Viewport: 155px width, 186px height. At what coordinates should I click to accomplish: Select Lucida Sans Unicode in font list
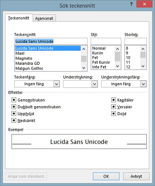coord(48,48)
